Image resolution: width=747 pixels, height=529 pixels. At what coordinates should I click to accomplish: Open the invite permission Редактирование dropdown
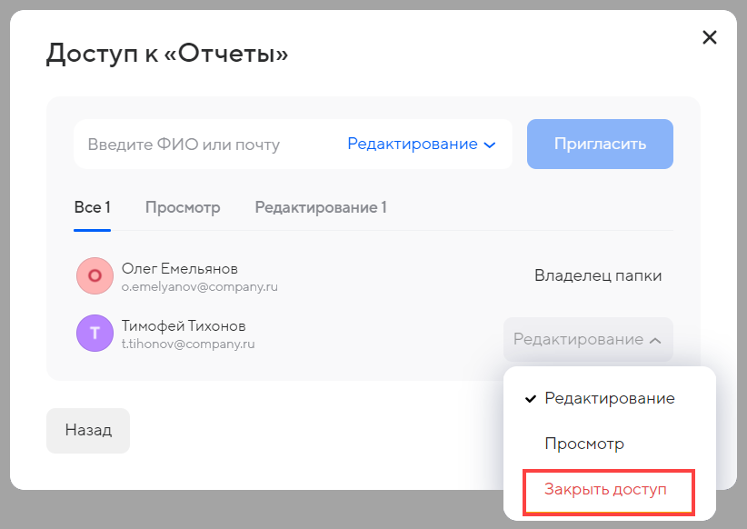point(421,145)
